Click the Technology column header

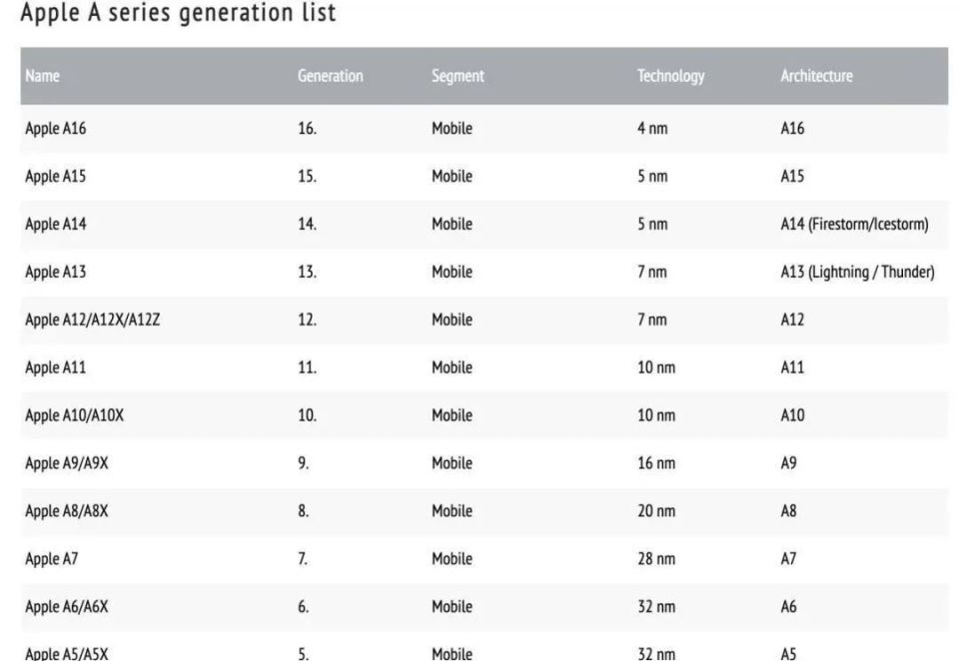(x=671, y=76)
